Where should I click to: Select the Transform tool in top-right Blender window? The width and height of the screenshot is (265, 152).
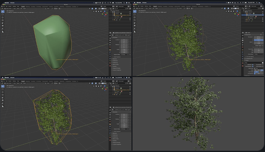(135, 25)
